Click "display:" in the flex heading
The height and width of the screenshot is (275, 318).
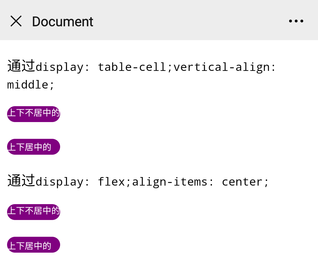click(62, 182)
